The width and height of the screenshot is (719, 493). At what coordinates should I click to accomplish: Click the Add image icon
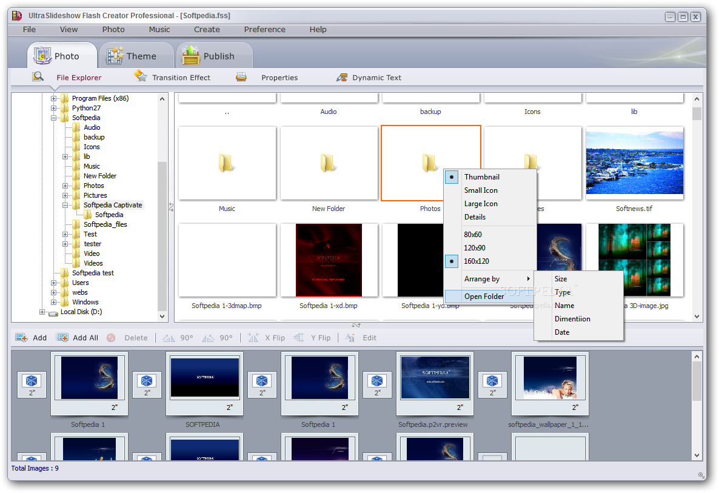pos(22,338)
